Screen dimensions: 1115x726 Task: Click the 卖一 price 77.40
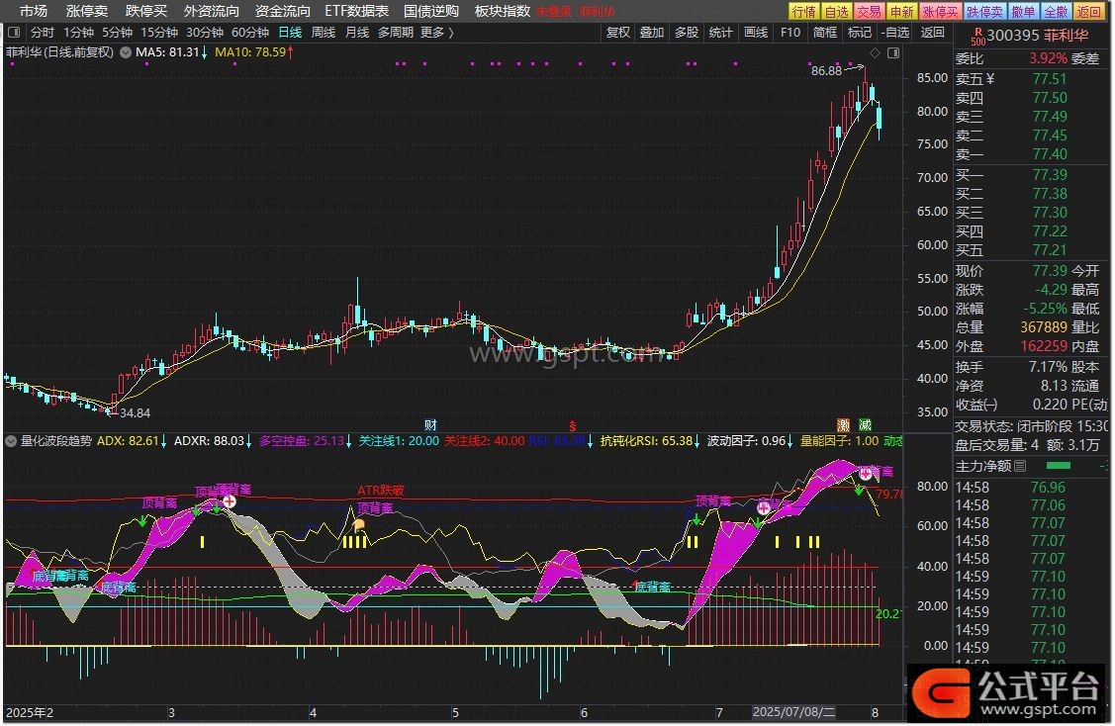tap(1050, 154)
